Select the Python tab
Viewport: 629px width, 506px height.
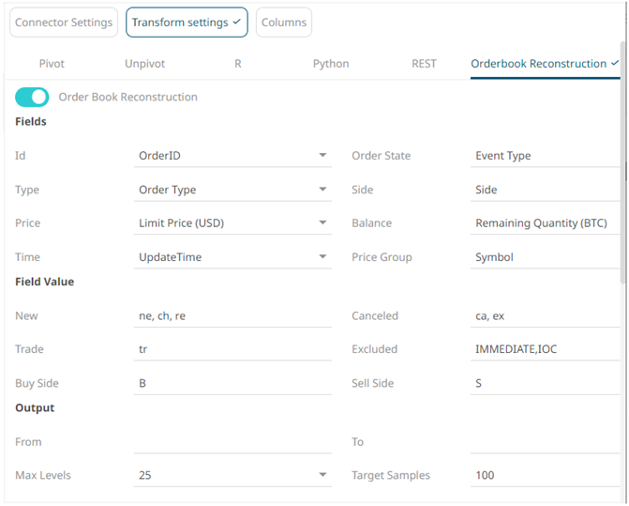(331, 64)
